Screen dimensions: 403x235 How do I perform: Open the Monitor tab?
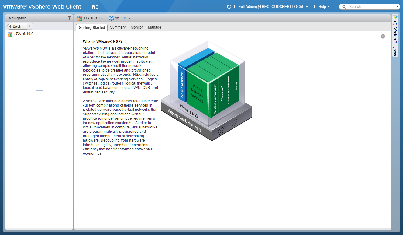[137, 27]
